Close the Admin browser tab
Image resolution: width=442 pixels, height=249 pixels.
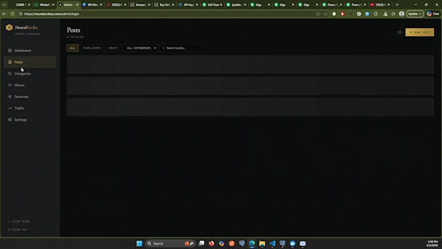coord(77,5)
